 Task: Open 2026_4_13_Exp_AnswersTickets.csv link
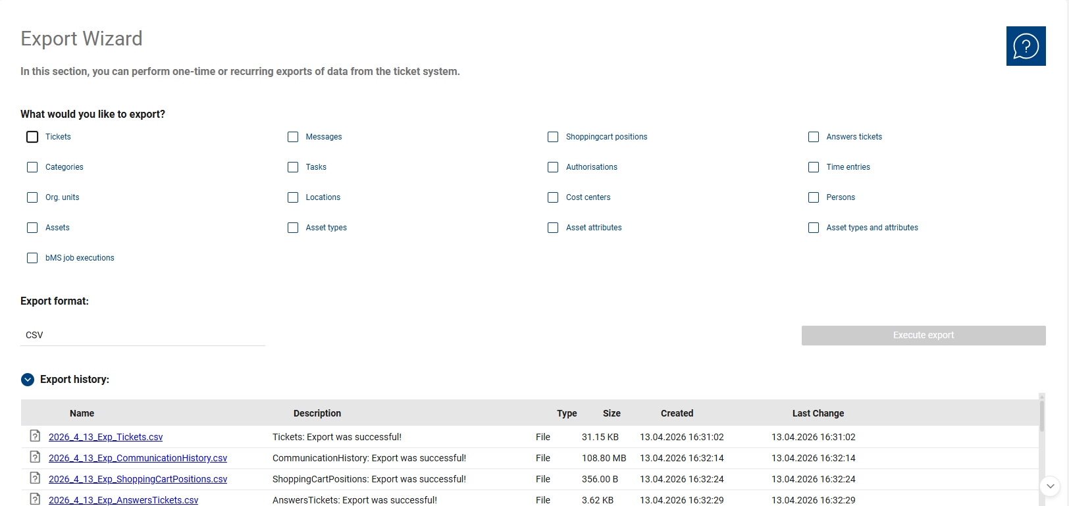tap(123, 500)
